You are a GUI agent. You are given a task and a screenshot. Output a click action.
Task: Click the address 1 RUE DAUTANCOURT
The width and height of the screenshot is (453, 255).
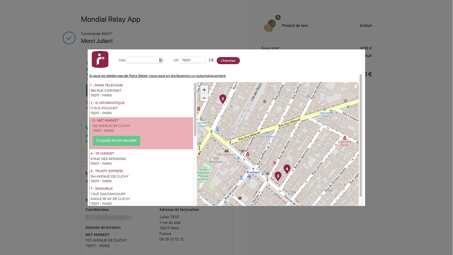(108, 194)
